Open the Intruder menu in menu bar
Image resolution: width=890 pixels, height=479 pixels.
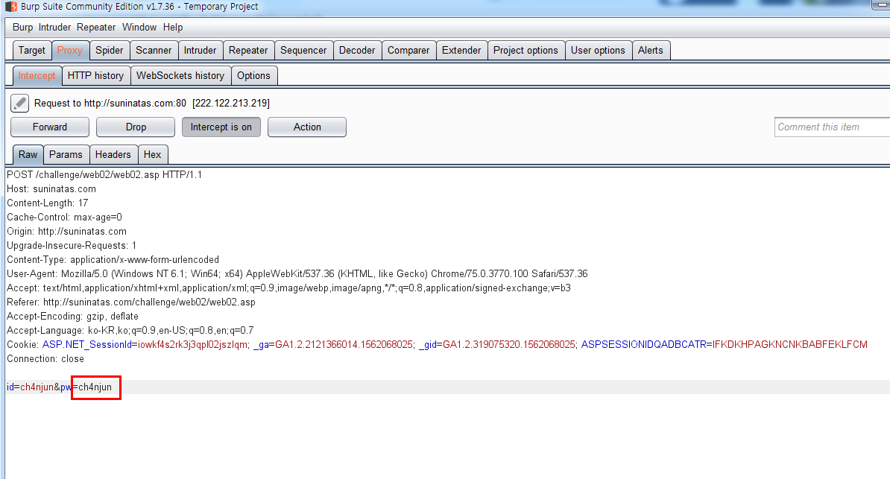(54, 28)
